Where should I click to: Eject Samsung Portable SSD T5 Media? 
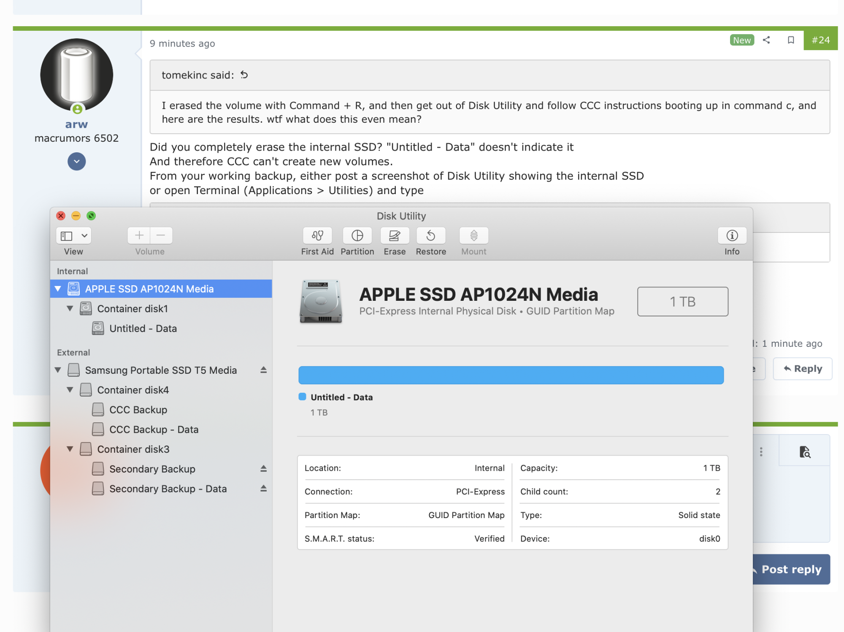point(263,370)
